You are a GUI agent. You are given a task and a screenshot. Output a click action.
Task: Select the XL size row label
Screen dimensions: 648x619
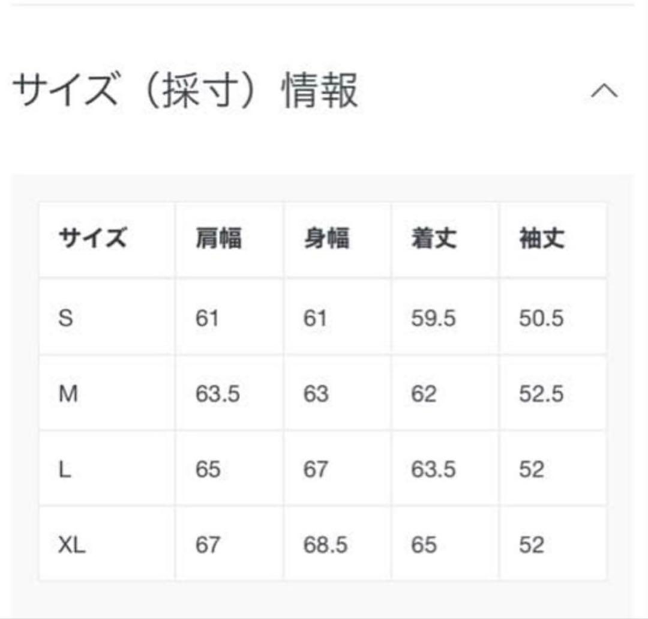72,544
